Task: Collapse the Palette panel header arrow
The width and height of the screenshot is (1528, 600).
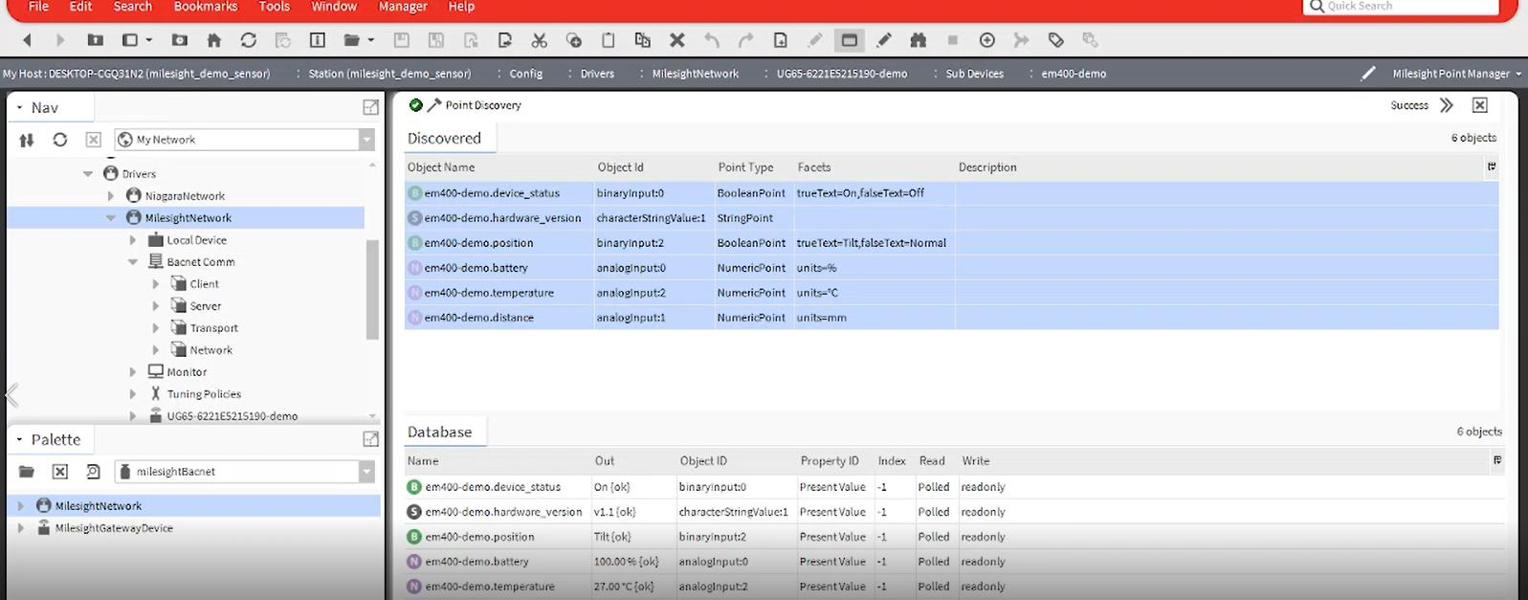Action: click(x=19, y=439)
